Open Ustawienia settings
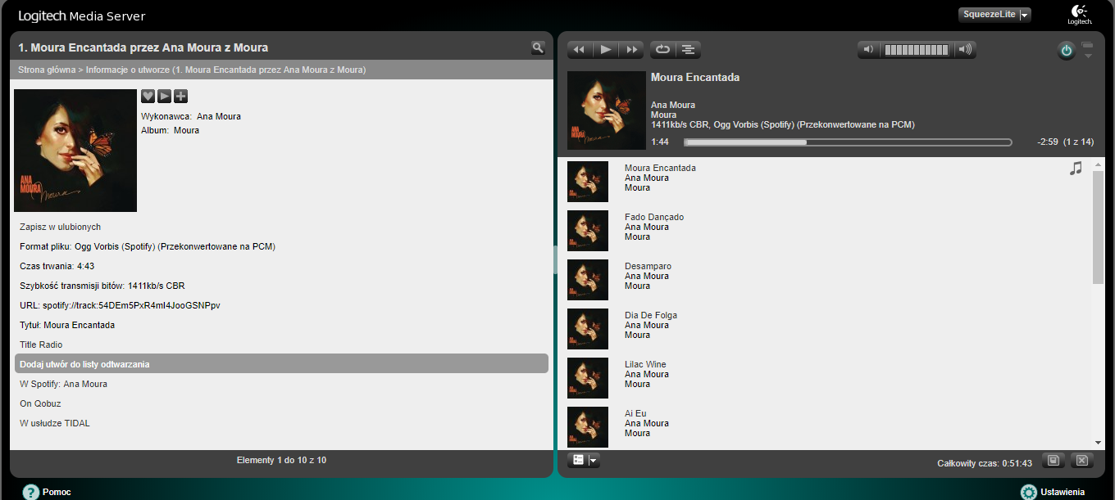 pyautogui.click(x=1053, y=492)
